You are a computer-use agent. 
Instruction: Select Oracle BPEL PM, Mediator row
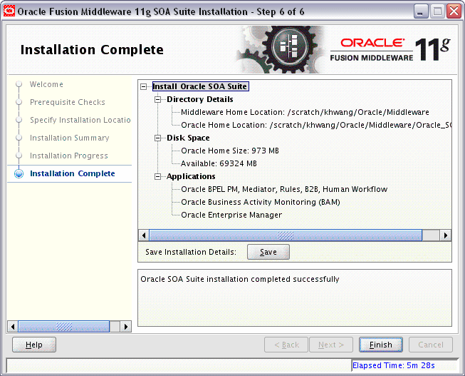[x=284, y=189]
